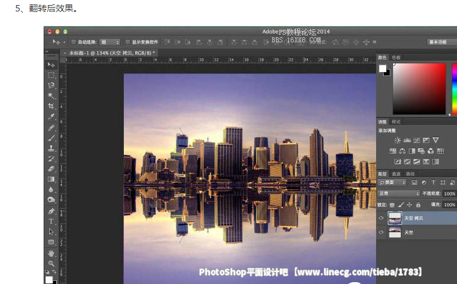Swap foreground and background colors in toolbox

pos(54,272)
